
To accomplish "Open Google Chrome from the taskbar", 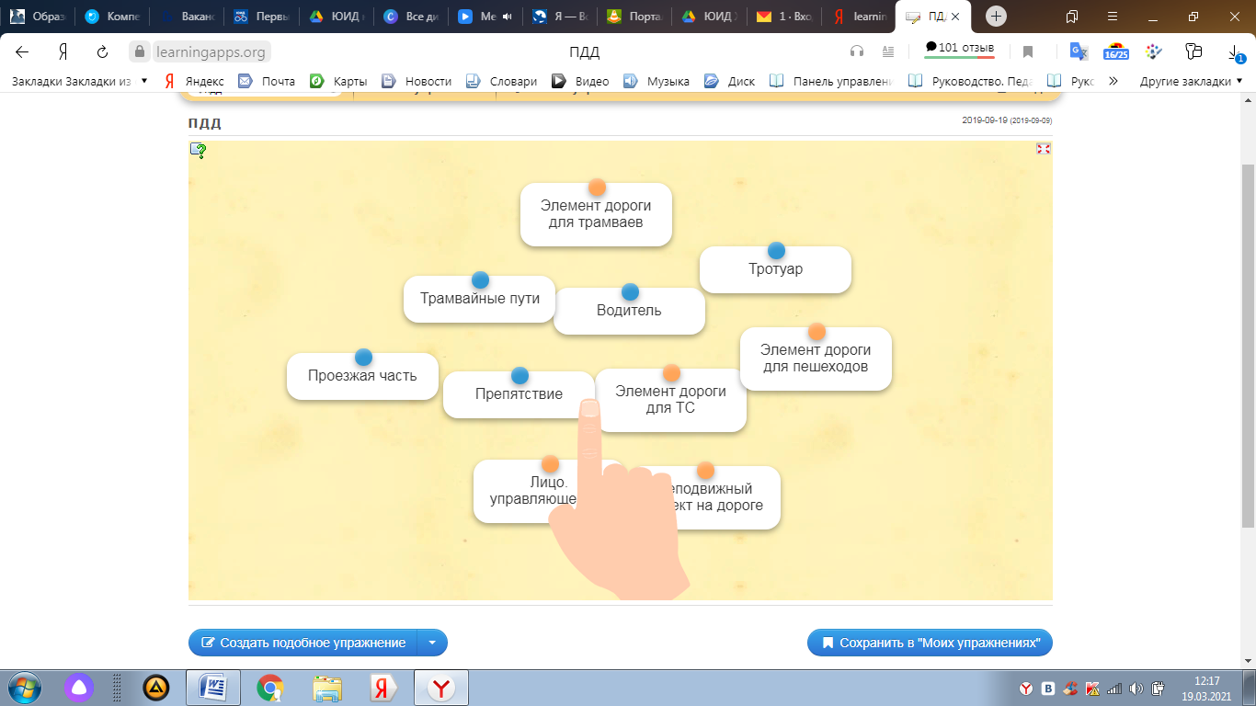I will coord(269,687).
